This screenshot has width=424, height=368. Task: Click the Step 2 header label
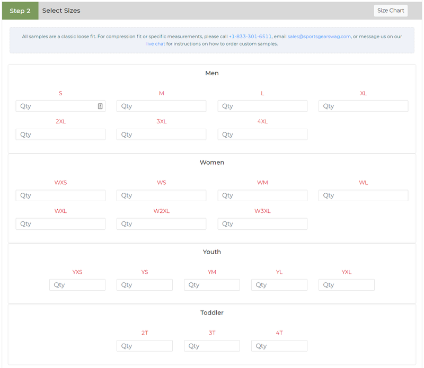pos(20,11)
